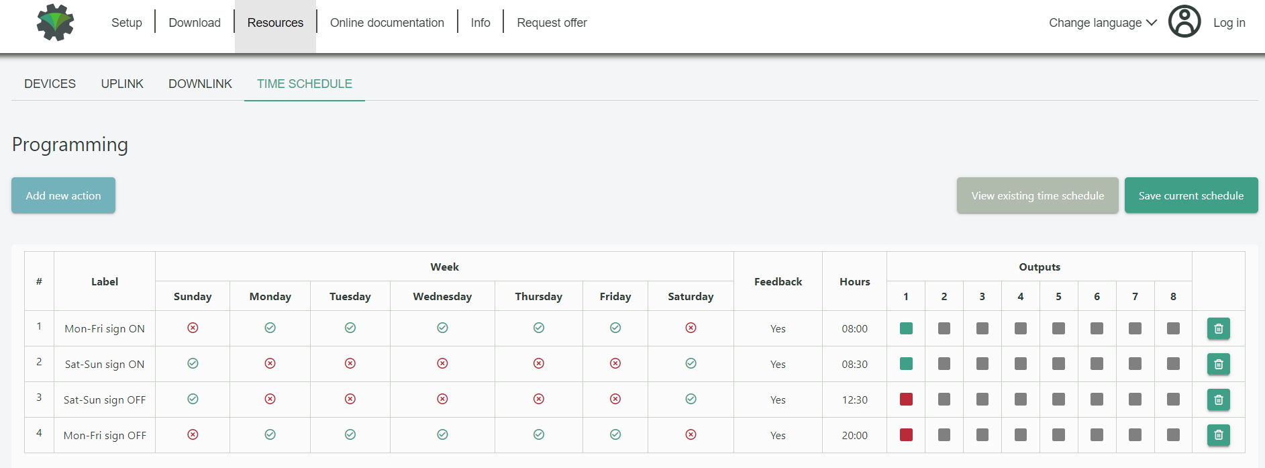The image size is (1265, 468).
Task: Open the Change language dropdown
Action: point(1102,23)
